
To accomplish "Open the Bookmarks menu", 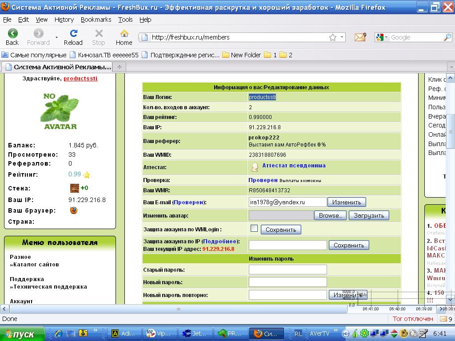I will pos(96,20).
